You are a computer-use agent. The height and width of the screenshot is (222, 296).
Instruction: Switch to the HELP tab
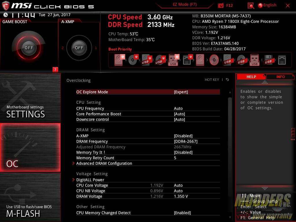click(251, 77)
